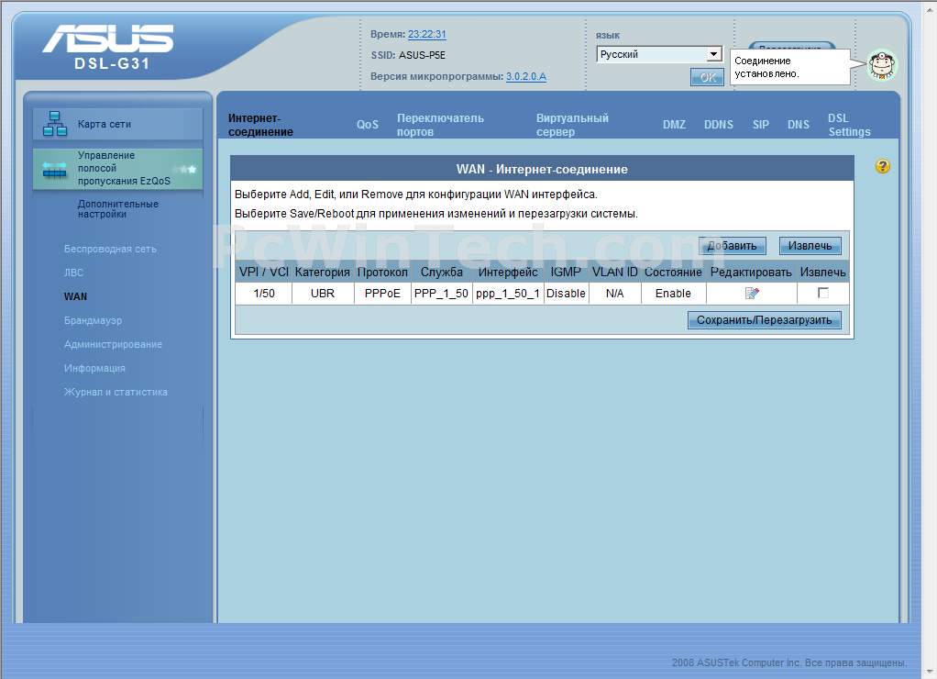Click the time link 23:22:31

coord(427,35)
